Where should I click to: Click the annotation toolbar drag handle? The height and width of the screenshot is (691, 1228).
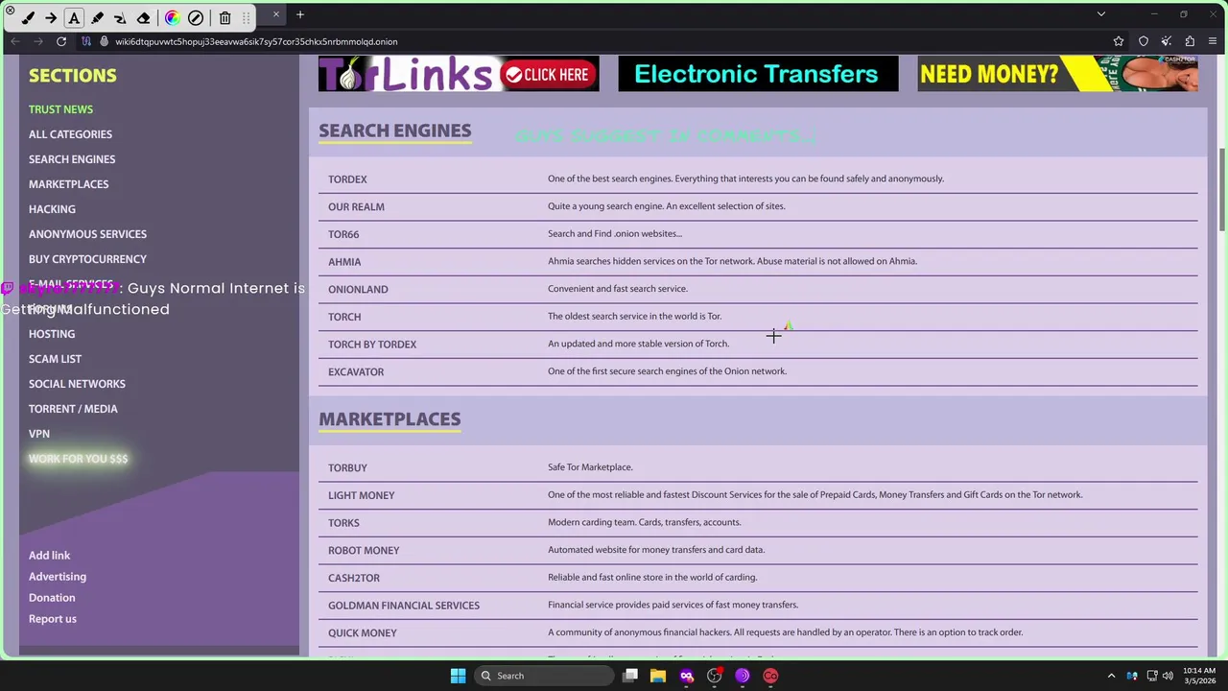pyautogui.click(x=247, y=17)
